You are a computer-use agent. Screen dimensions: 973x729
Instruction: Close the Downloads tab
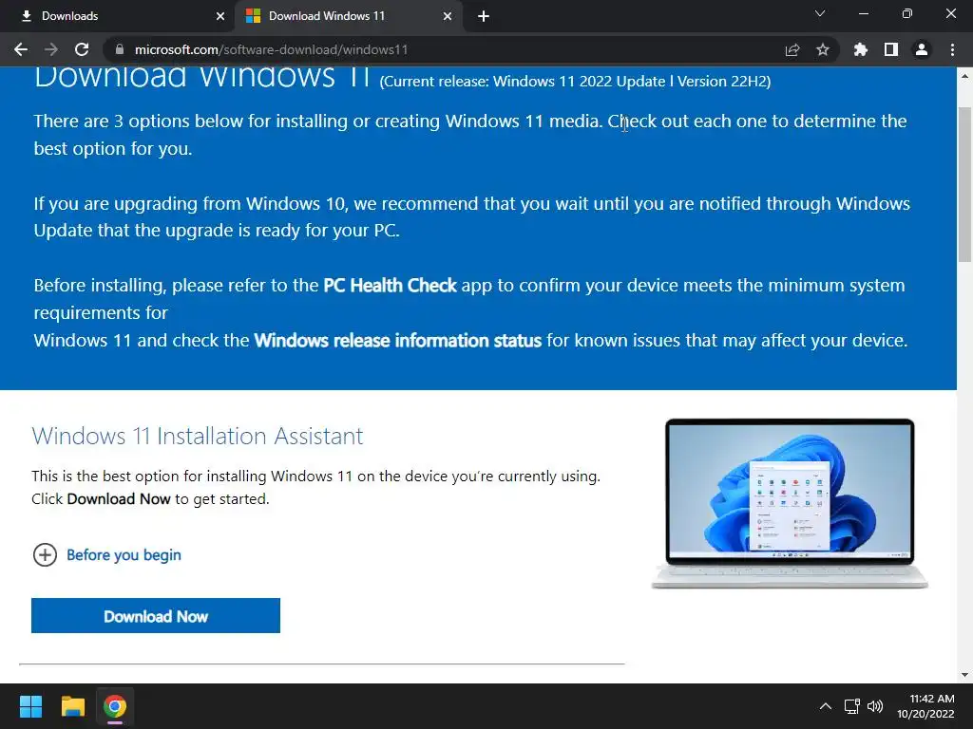tap(220, 16)
